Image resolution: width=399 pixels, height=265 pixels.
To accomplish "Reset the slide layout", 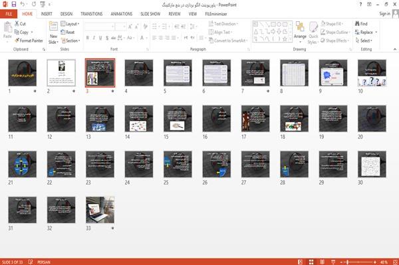I will tap(68, 33).
